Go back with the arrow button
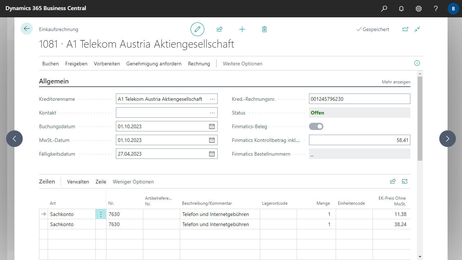 tap(27, 29)
